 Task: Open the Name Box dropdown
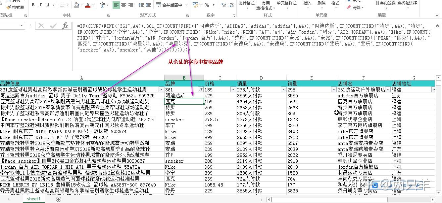[22, 26]
